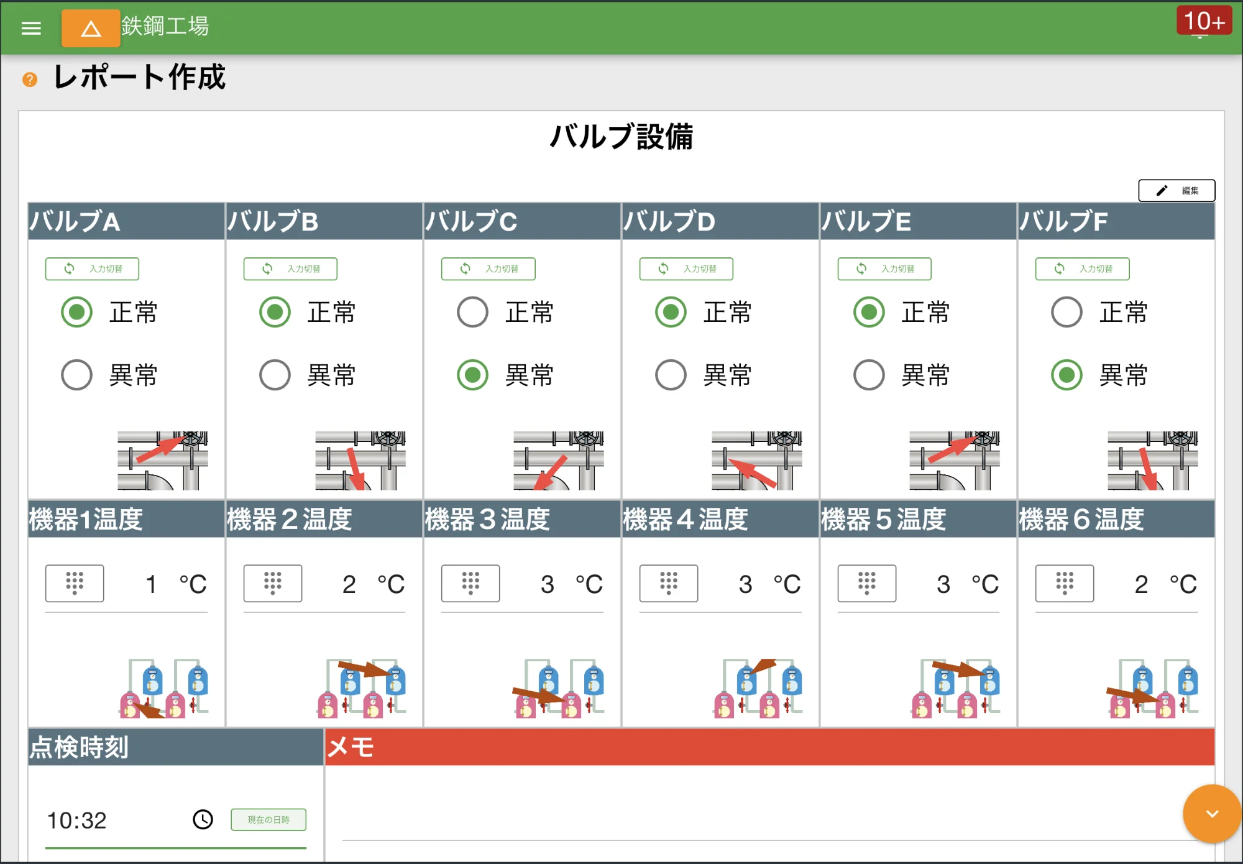Open the navigation hamburger menu
The image size is (1243, 864).
[x=31, y=29]
